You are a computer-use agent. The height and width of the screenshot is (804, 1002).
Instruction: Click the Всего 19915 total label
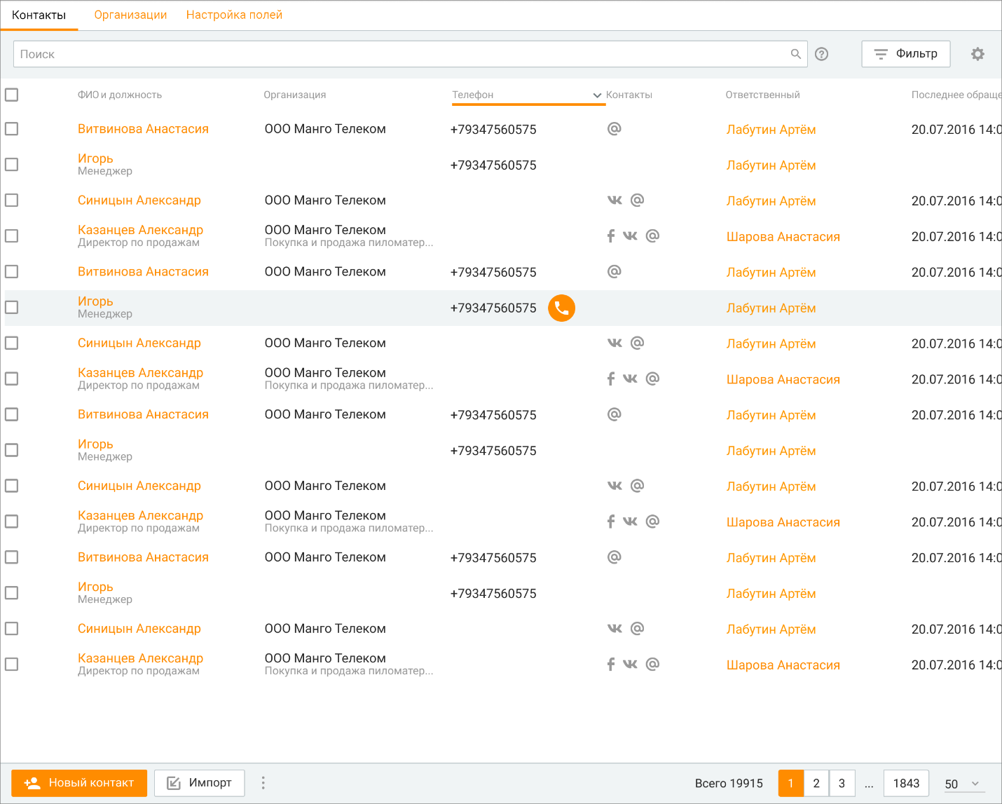tap(729, 784)
